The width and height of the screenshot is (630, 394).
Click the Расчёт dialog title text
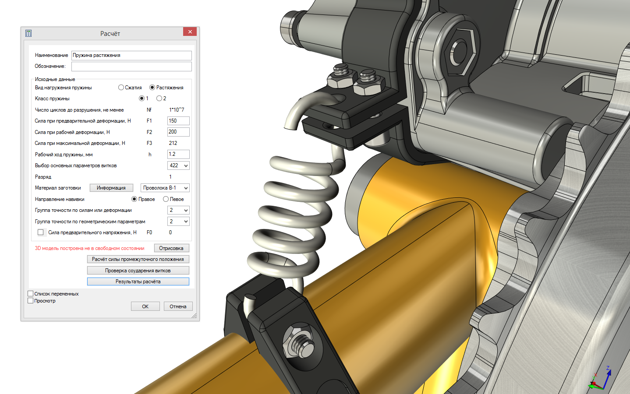pyautogui.click(x=110, y=33)
